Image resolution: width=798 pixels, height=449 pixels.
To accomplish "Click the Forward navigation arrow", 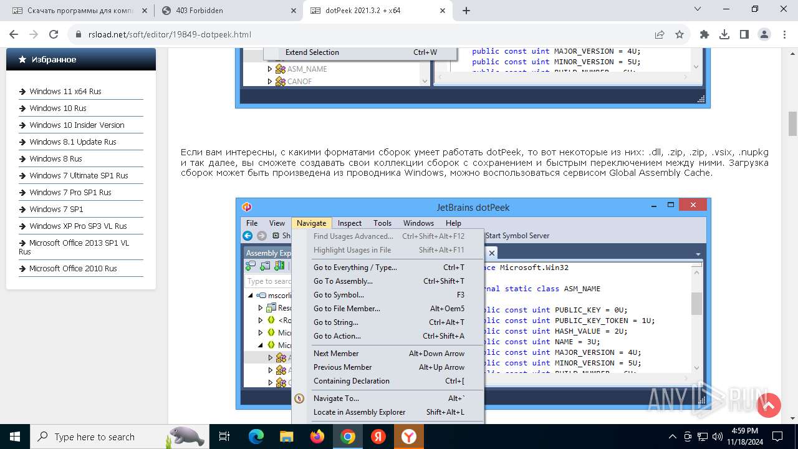I will 34,34.
